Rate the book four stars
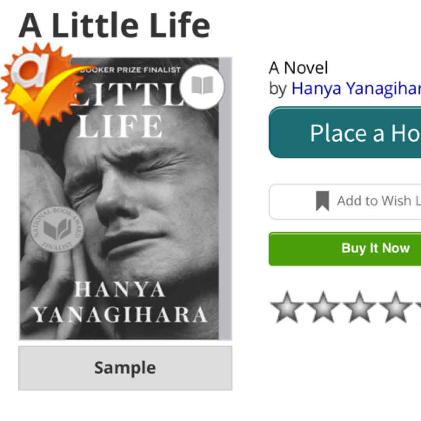Image resolution: width=421 pixels, height=421 pixels. 396,307
